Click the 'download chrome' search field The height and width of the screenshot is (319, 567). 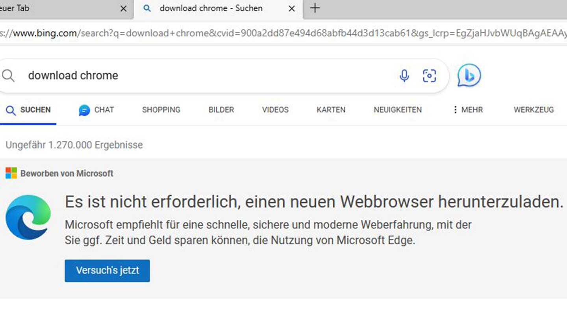[197, 76]
